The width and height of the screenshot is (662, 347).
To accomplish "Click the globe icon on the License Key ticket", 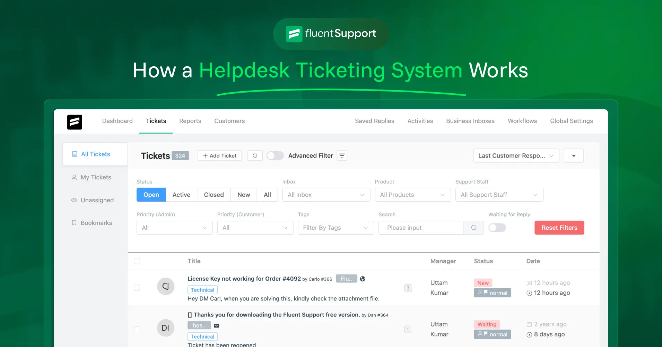I will [x=363, y=279].
